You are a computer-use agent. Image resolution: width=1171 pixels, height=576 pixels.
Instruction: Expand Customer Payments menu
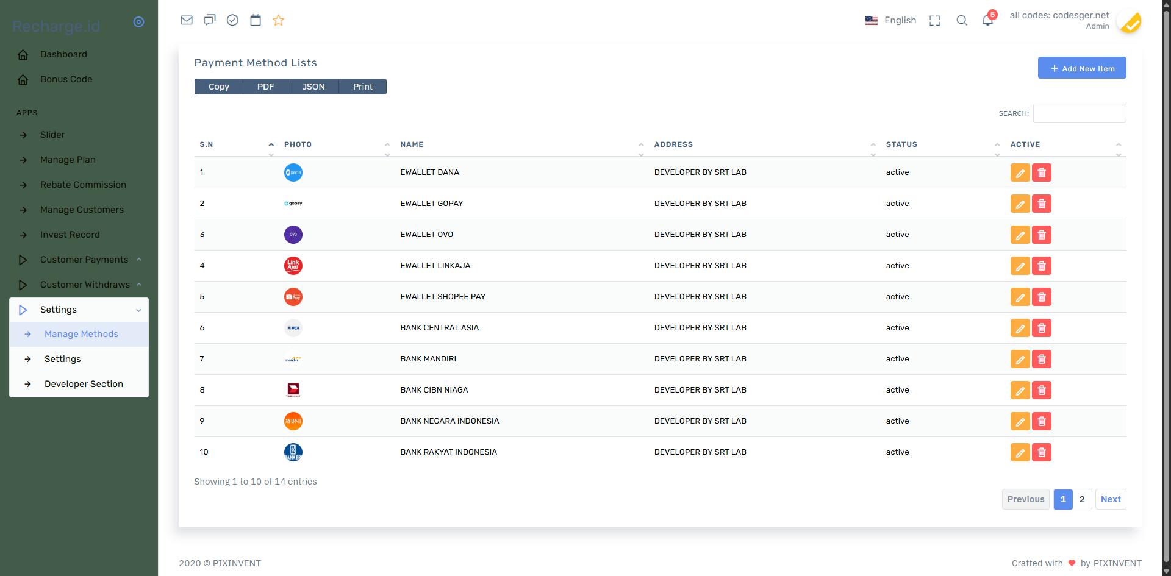[79, 260]
